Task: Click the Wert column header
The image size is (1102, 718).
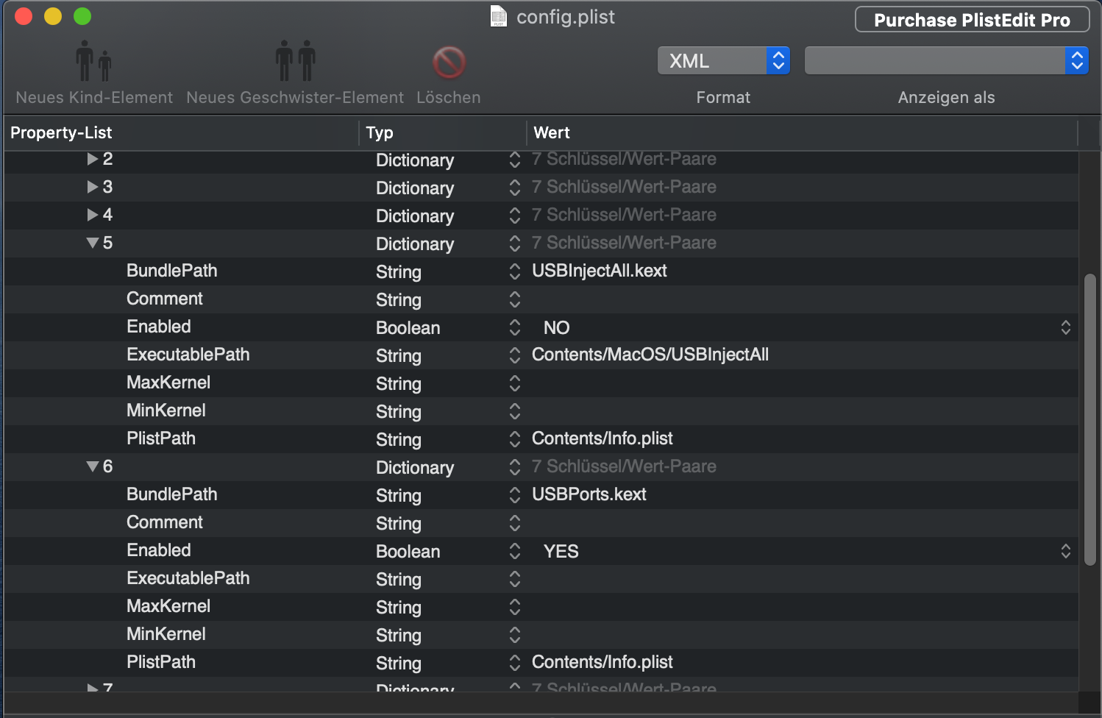Action: 802,133
